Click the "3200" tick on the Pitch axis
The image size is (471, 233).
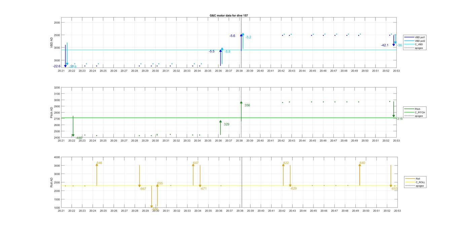click(57, 87)
